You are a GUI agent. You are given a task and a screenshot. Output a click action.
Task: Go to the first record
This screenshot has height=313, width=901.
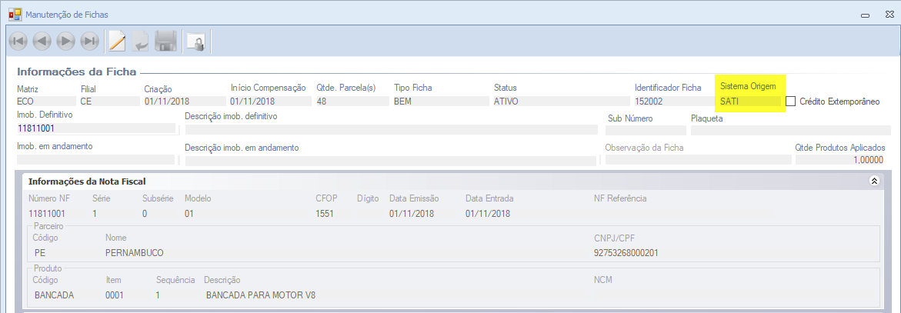[x=18, y=41]
